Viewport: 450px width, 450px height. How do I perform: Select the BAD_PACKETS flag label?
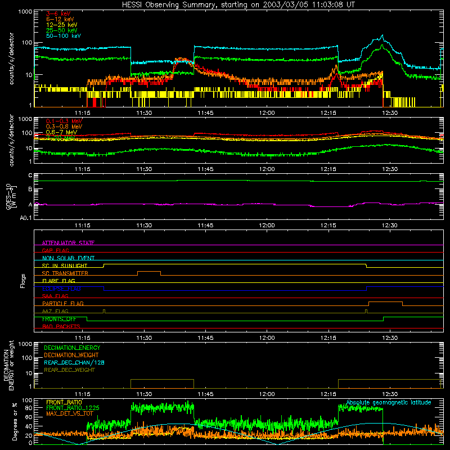(61, 327)
